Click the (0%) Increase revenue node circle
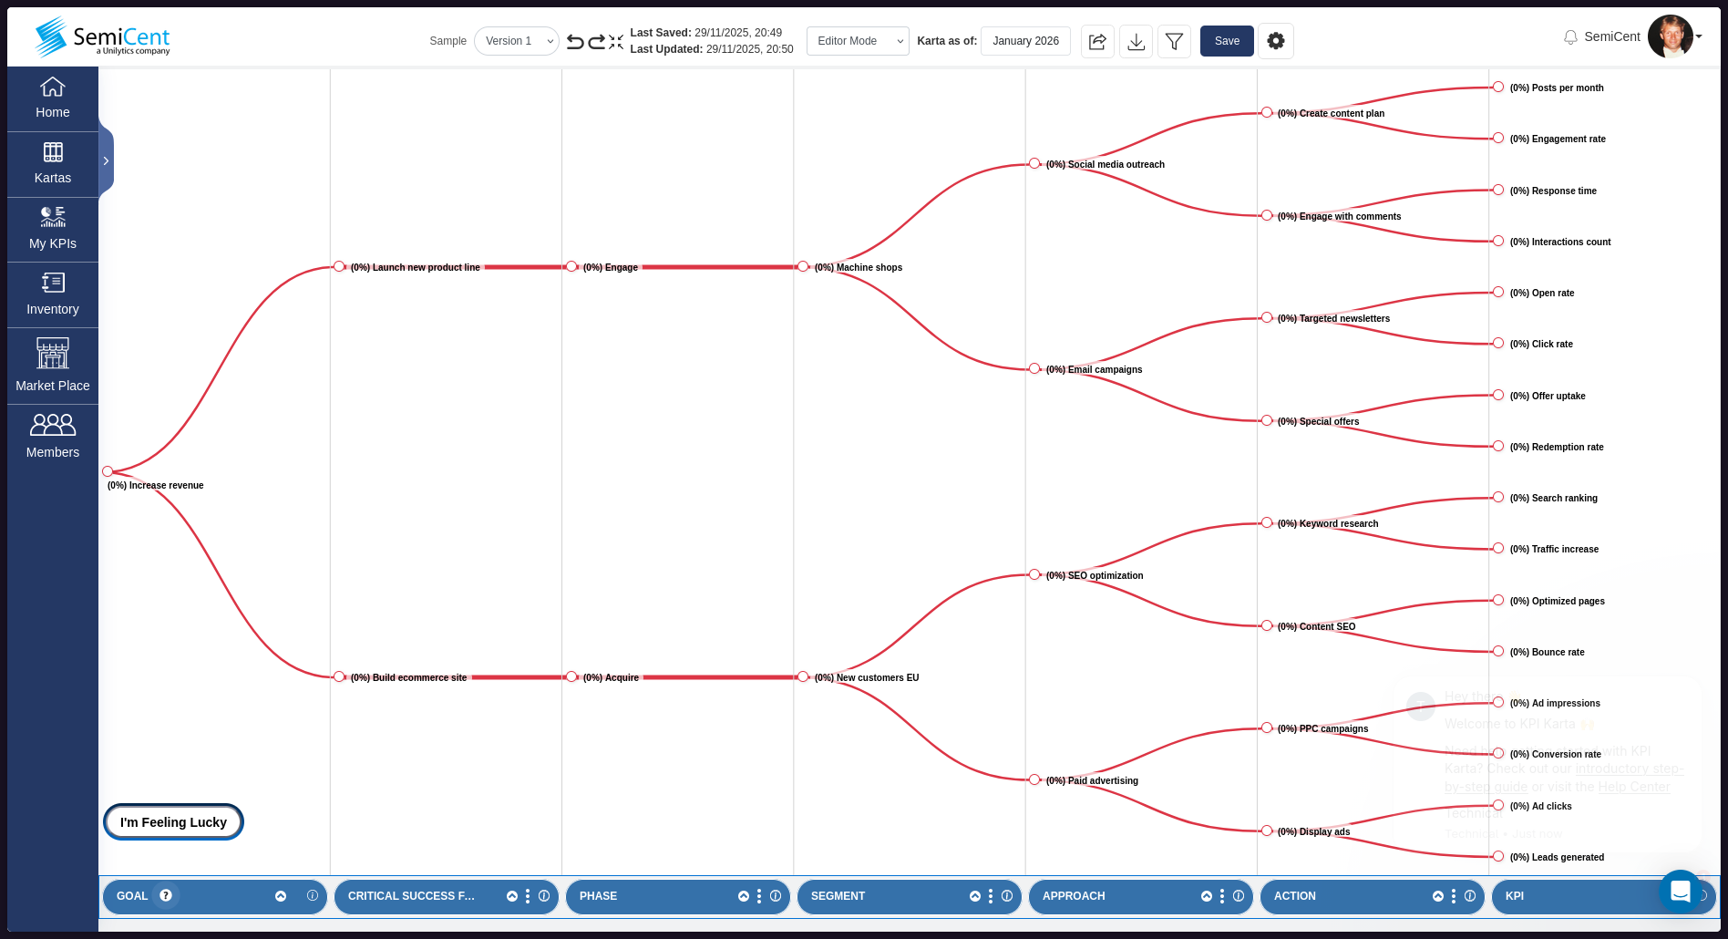The image size is (1728, 939). [108, 471]
